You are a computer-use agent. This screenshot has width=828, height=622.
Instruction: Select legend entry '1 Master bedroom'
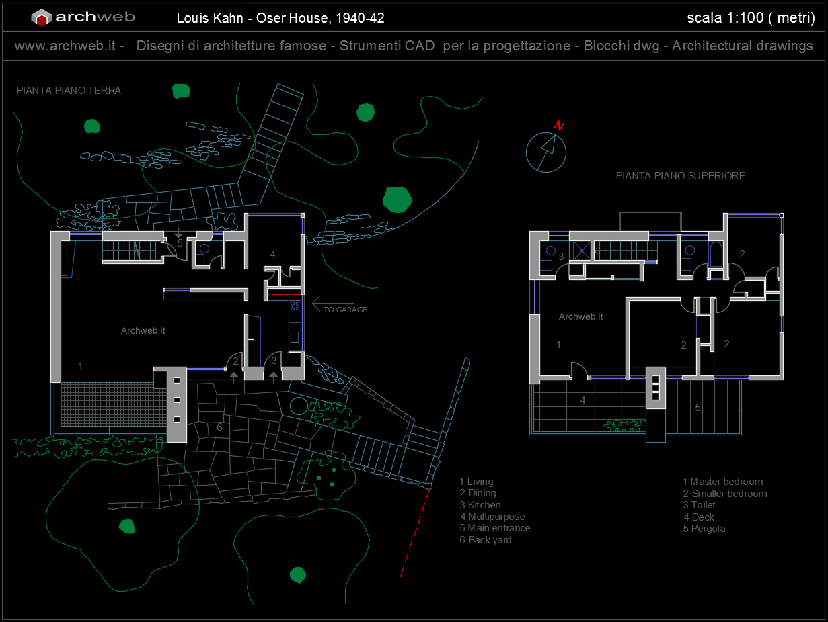(723, 482)
